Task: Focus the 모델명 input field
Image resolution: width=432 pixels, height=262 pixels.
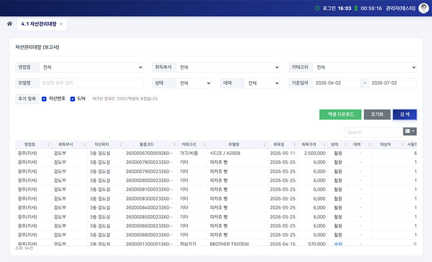Action: [91, 83]
